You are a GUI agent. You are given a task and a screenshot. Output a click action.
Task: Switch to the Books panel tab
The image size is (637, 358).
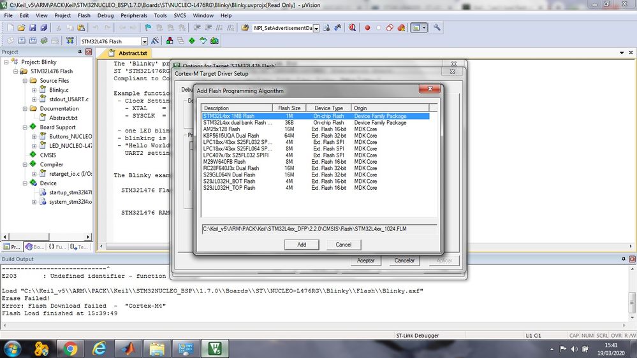(x=34, y=247)
